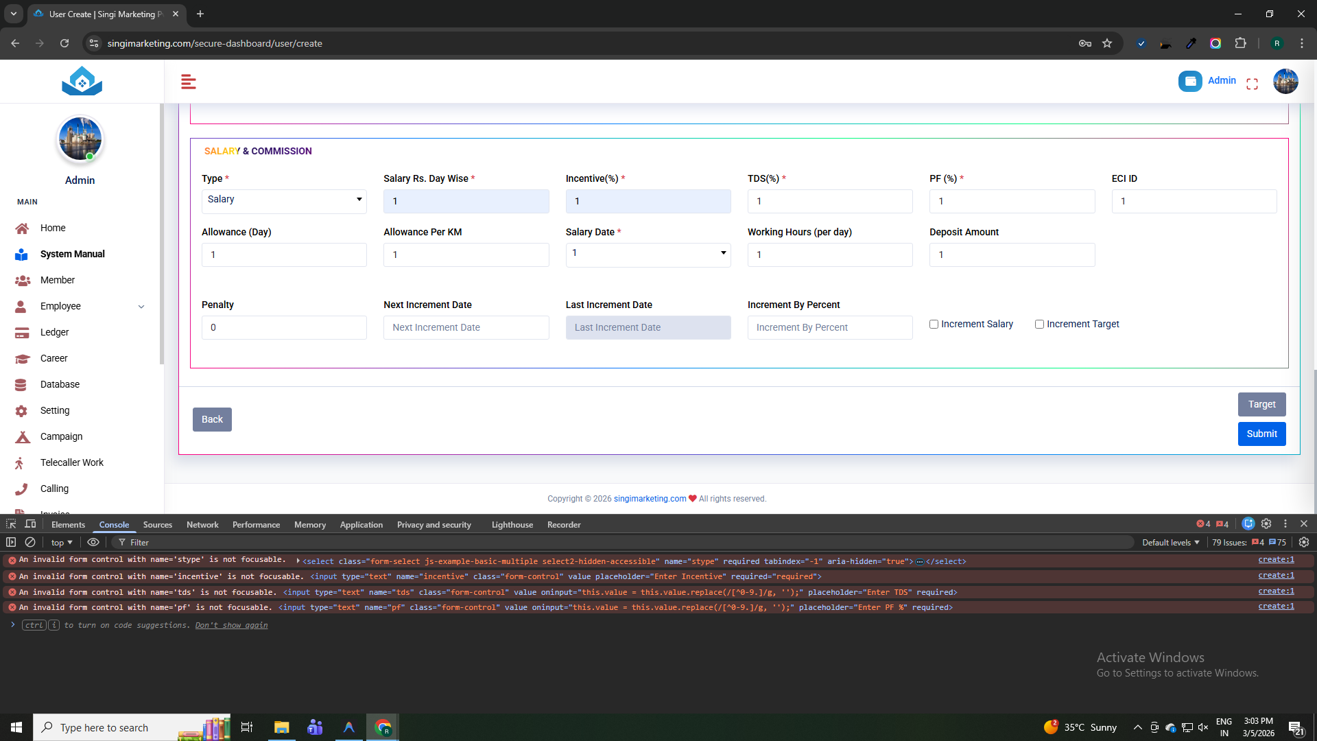Open the Type salary dropdown
Image resolution: width=1317 pixels, height=741 pixels.
coord(284,200)
